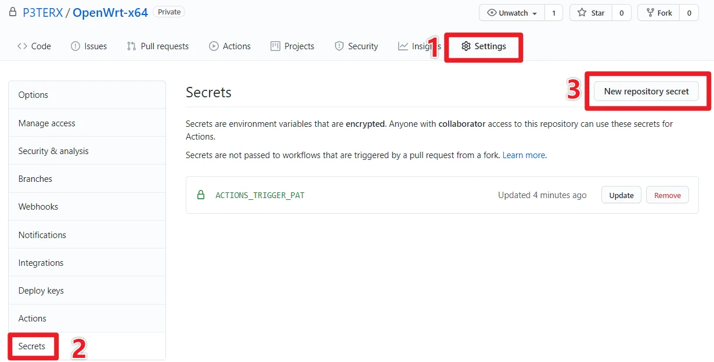This screenshot has height=362, width=714.
Task: Click the star icon on Star button
Action: click(582, 13)
